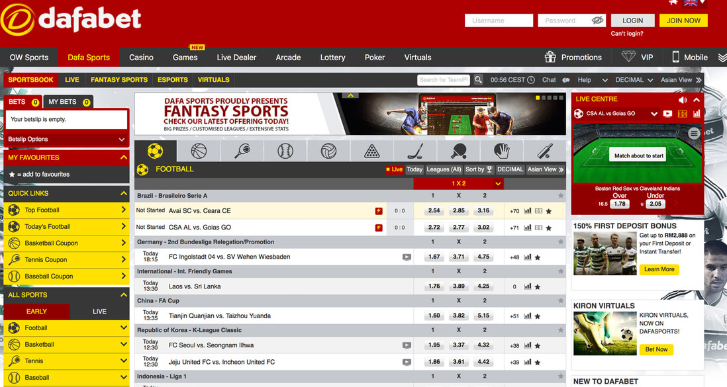Screen dimensions: 727x387
Task: Switch All Sports to Live
Action: point(99,312)
